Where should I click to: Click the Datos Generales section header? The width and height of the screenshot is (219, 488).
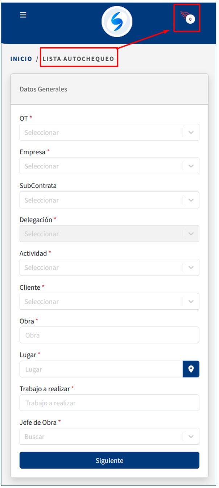(43, 89)
